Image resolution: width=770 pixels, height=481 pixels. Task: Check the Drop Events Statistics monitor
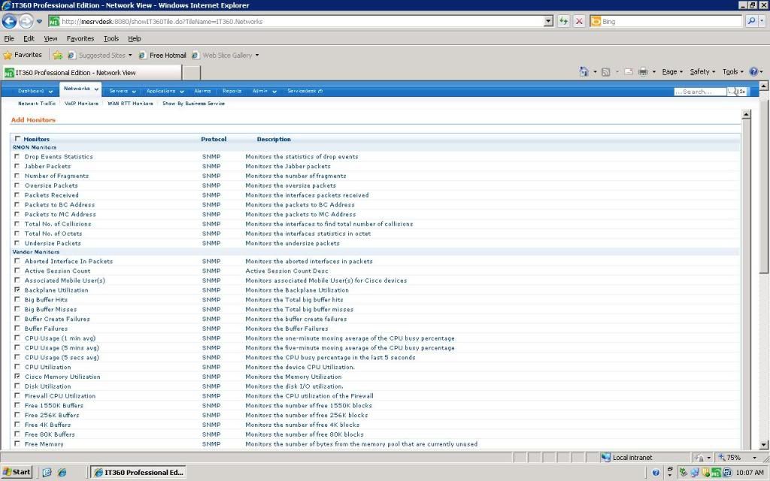click(17, 156)
